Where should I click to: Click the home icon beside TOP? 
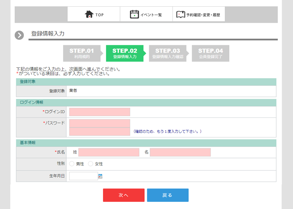(x=89, y=15)
